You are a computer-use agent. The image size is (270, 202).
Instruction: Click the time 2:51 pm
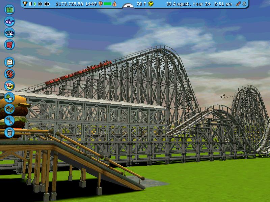pos(223,4)
